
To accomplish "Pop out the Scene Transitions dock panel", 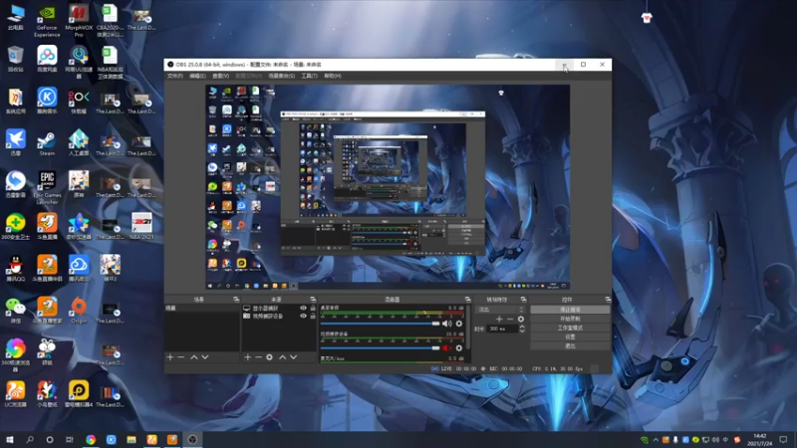I will tap(523, 300).
